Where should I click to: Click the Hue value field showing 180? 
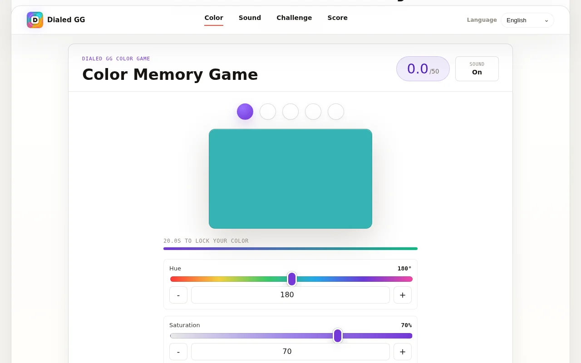[x=290, y=295]
